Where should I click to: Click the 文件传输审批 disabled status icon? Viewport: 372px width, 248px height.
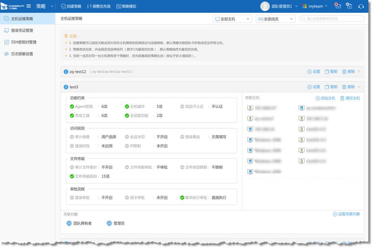[127, 167]
